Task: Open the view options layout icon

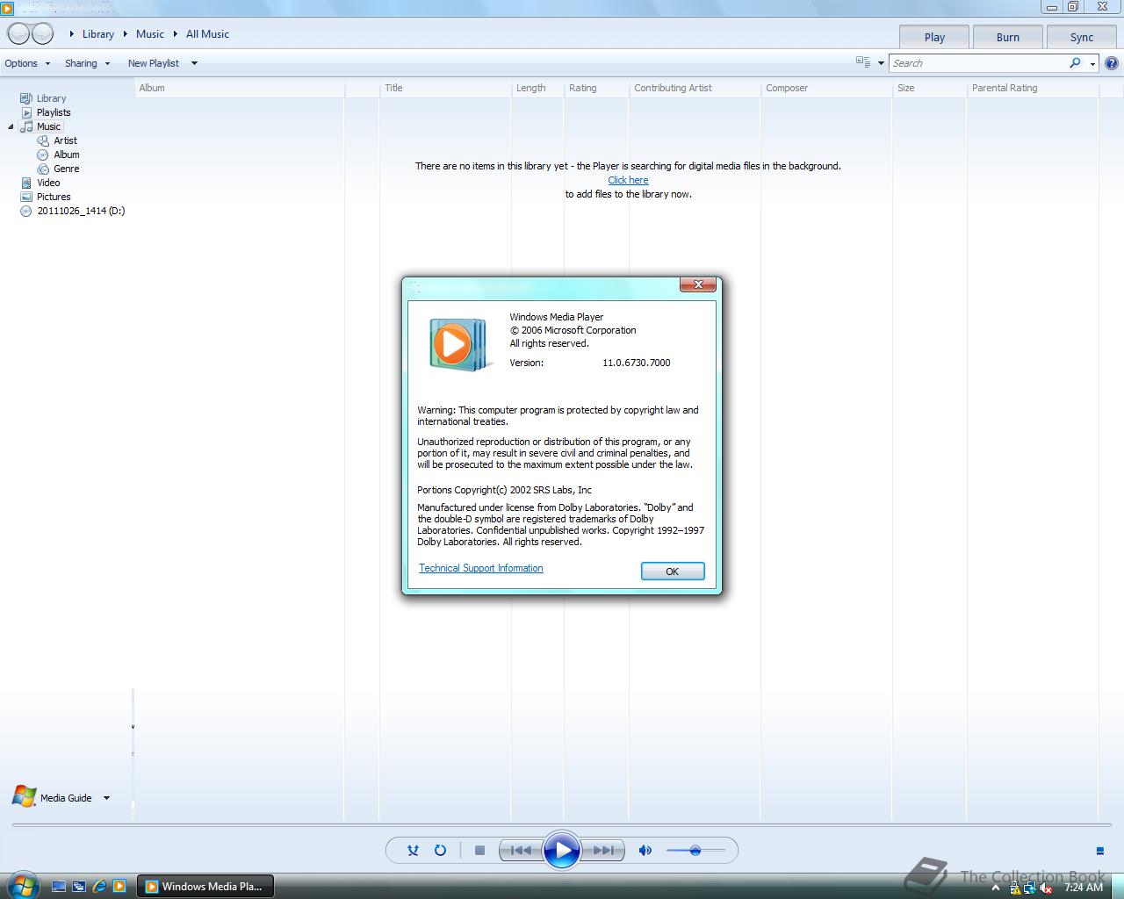Action: pos(863,62)
